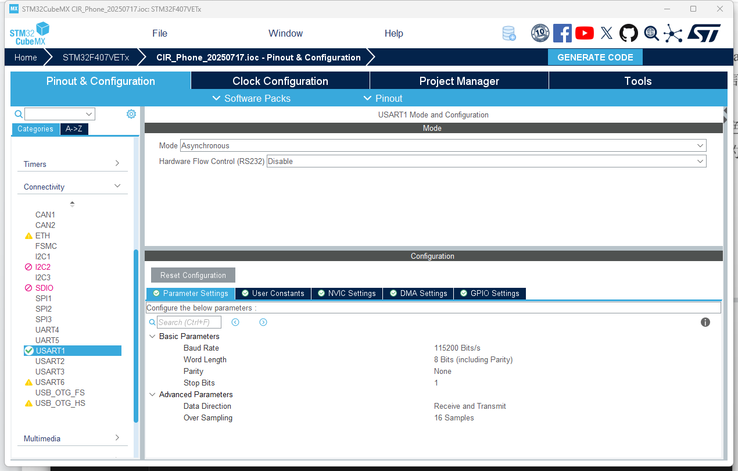738x471 pixels.
Task: Open the NVIC Settings tab
Action: point(347,294)
